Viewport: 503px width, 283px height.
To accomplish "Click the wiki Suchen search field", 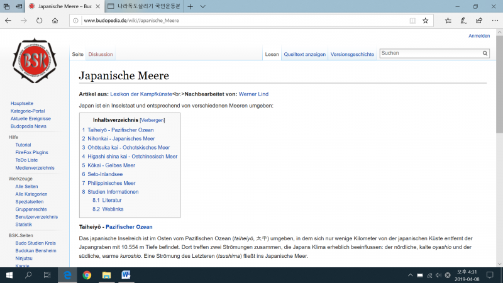I will click(x=430, y=54).
